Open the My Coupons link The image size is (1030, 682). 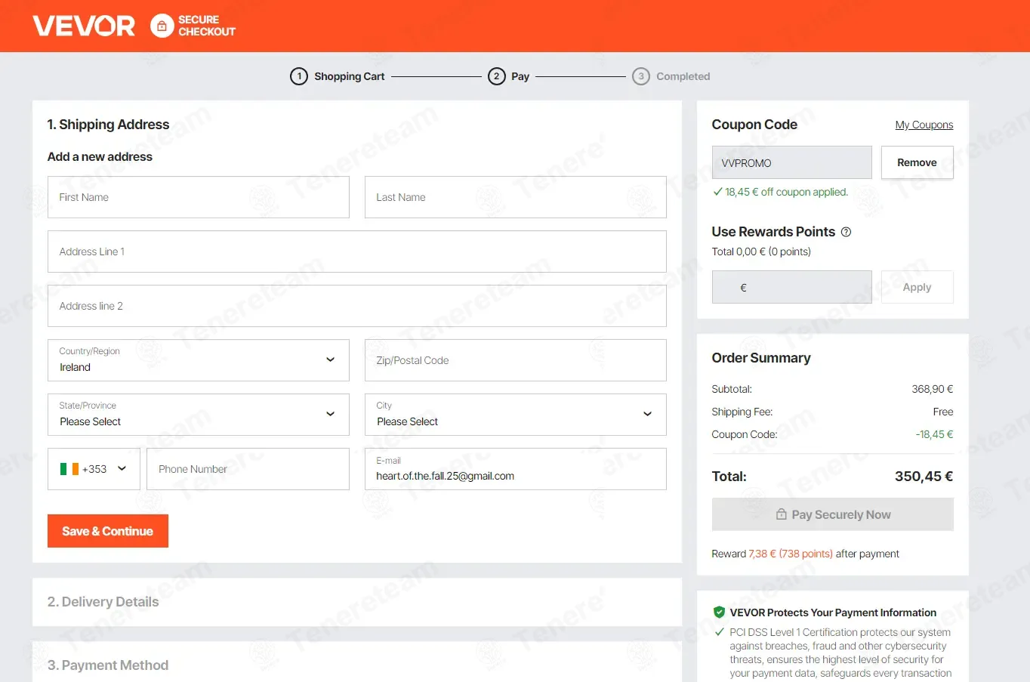click(924, 125)
